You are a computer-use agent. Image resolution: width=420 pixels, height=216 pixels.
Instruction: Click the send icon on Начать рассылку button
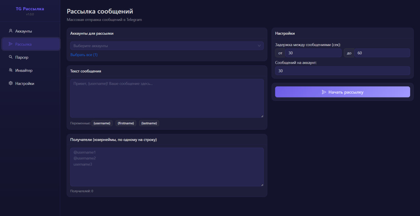(x=324, y=92)
